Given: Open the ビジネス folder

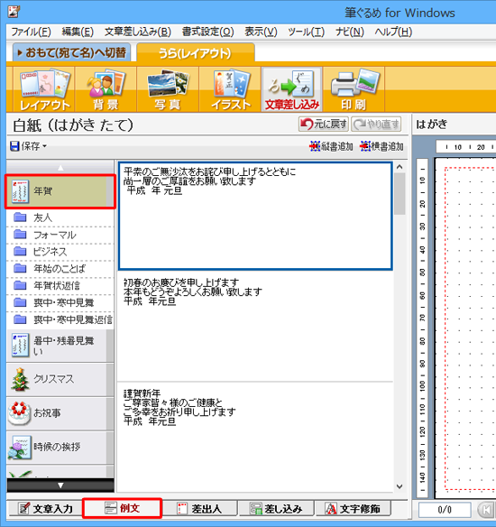Looking at the screenshot, I should tap(60, 252).
